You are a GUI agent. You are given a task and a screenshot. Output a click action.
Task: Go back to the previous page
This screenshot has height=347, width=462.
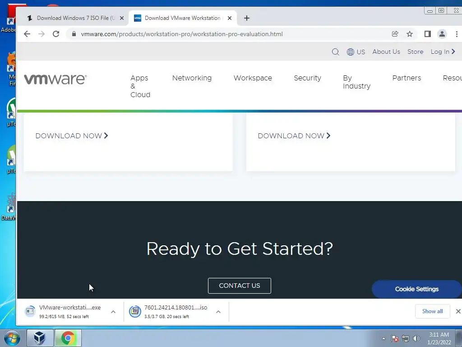click(27, 34)
